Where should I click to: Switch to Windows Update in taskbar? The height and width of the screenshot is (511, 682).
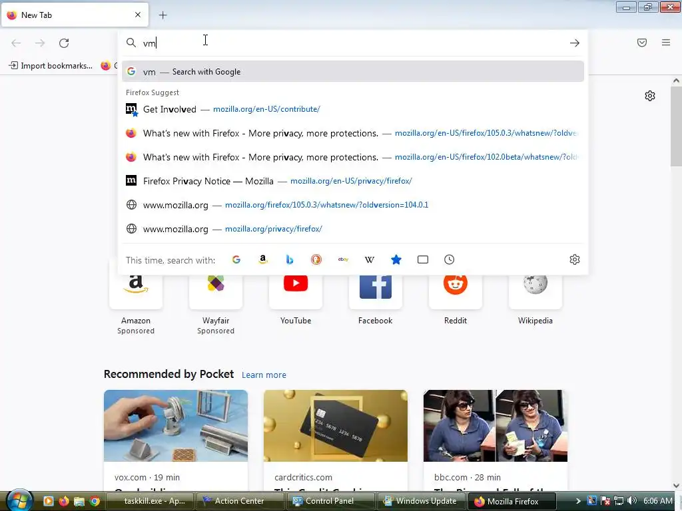coord(421,501)
